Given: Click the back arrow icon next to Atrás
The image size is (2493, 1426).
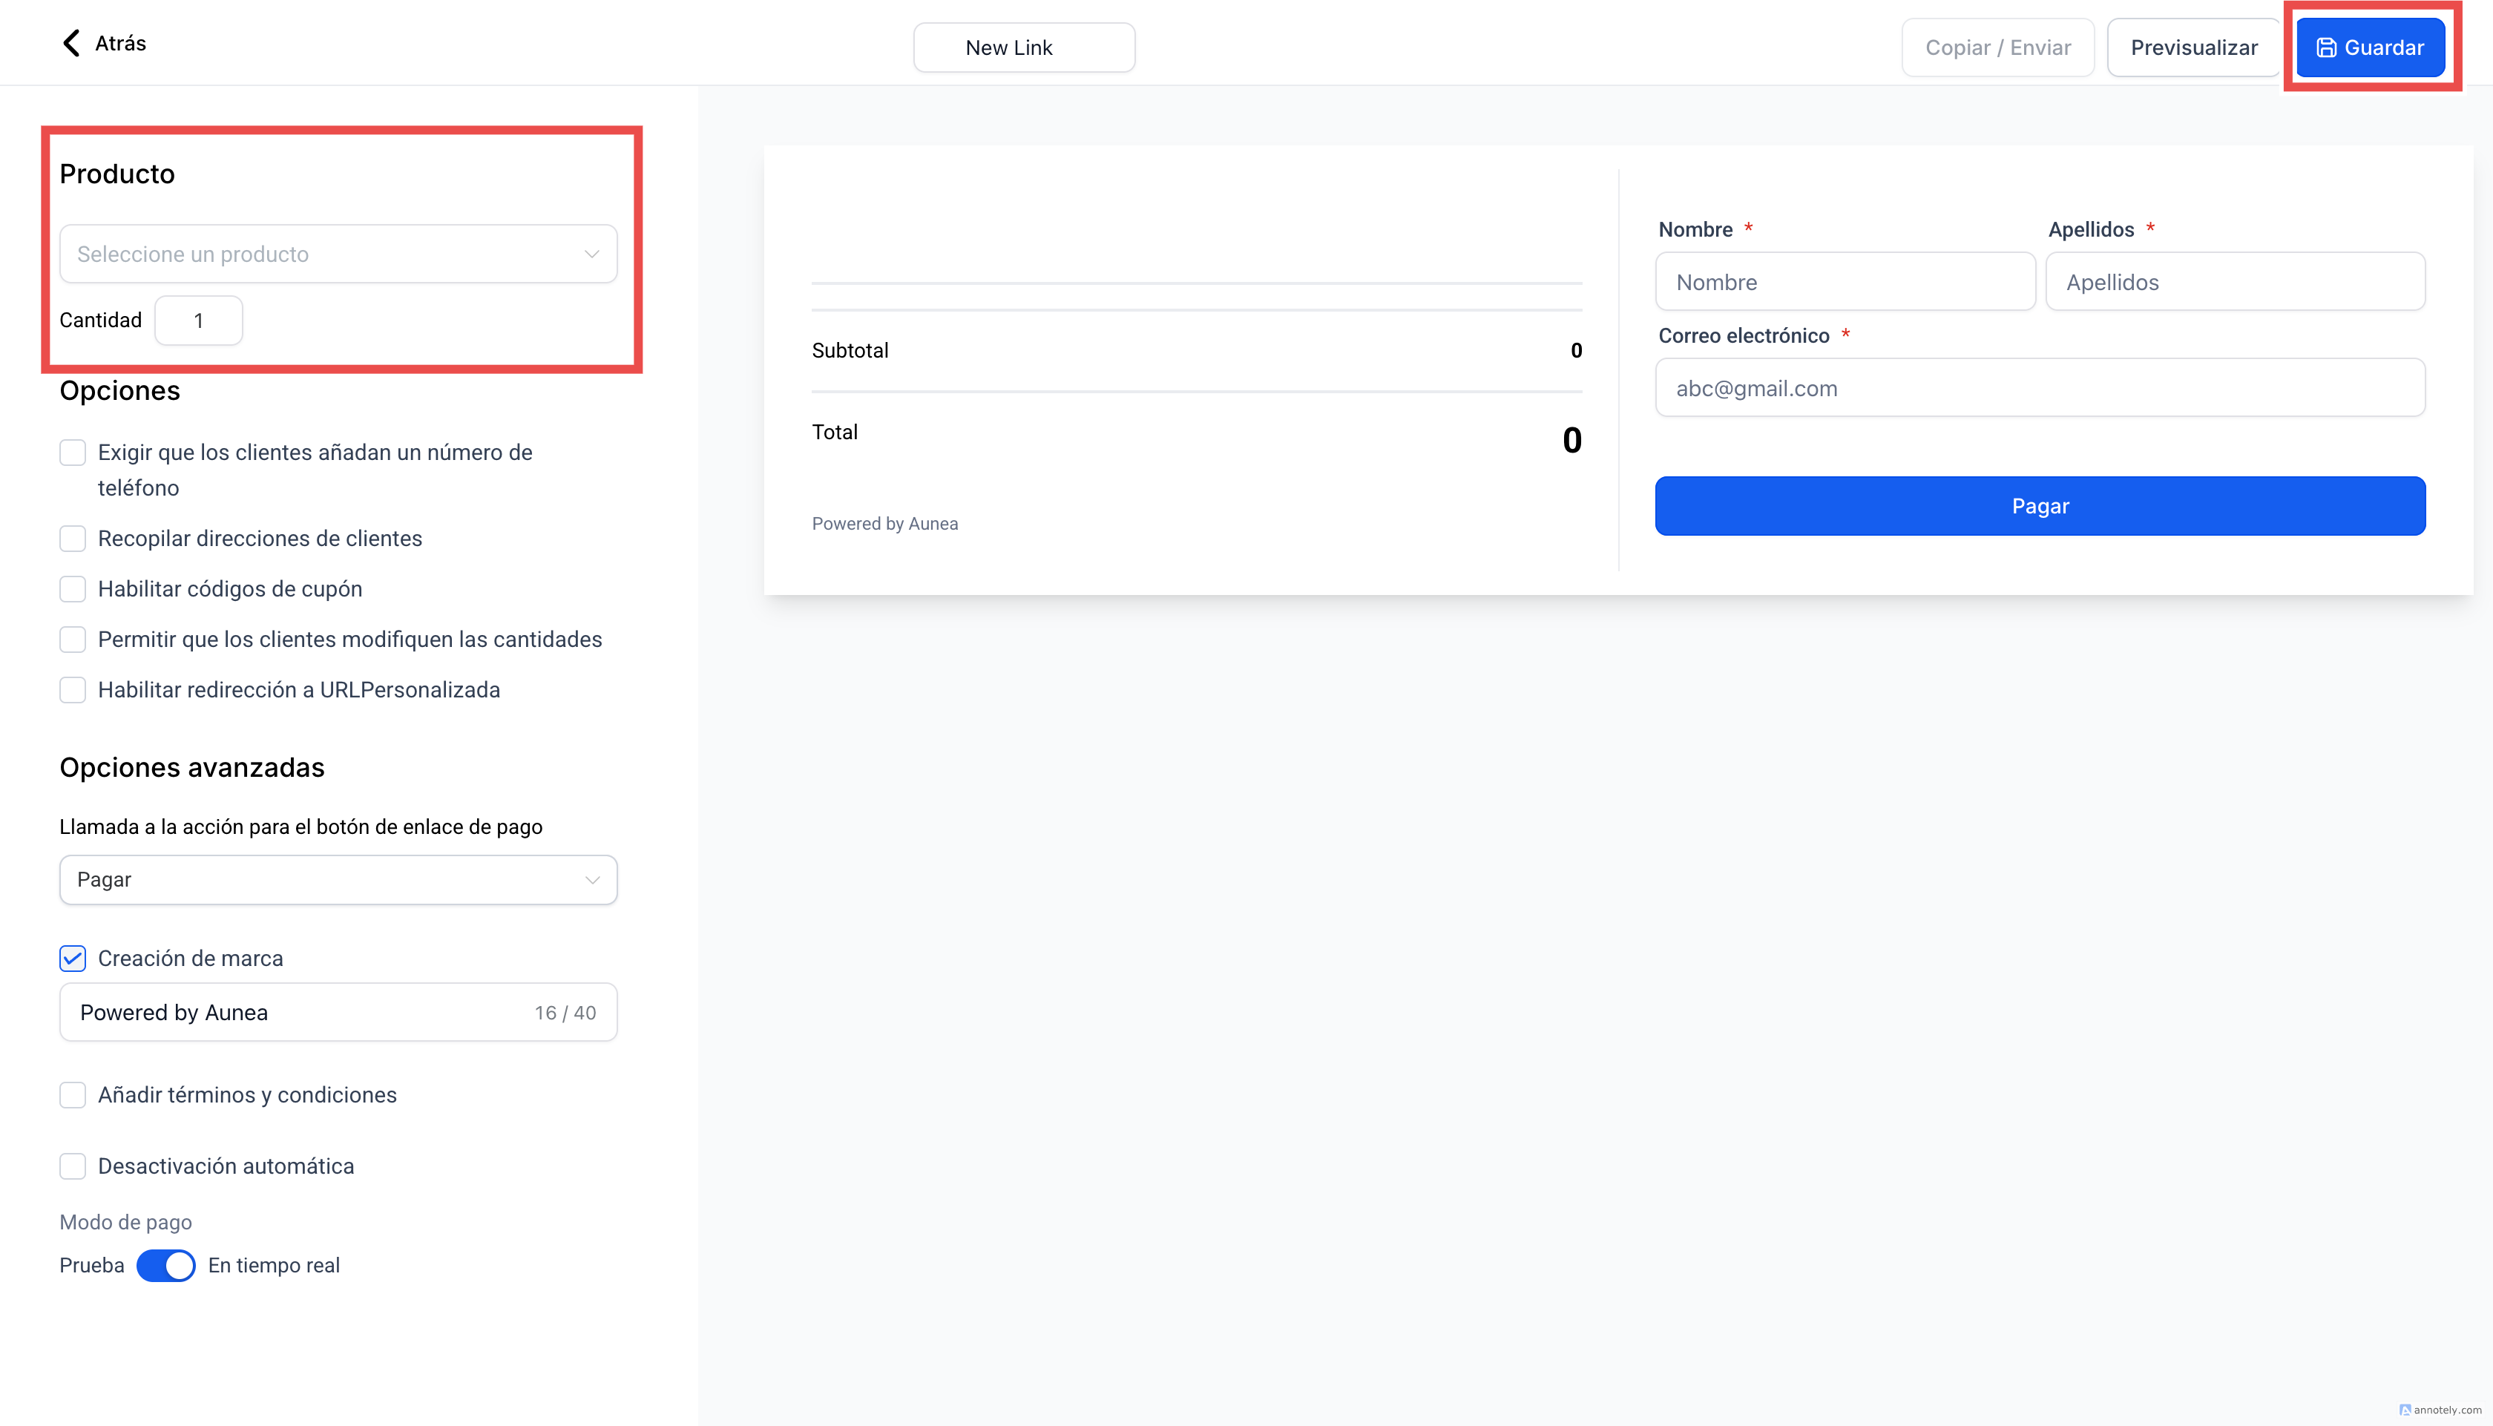Looking at the screenshot, I should 70,43.
